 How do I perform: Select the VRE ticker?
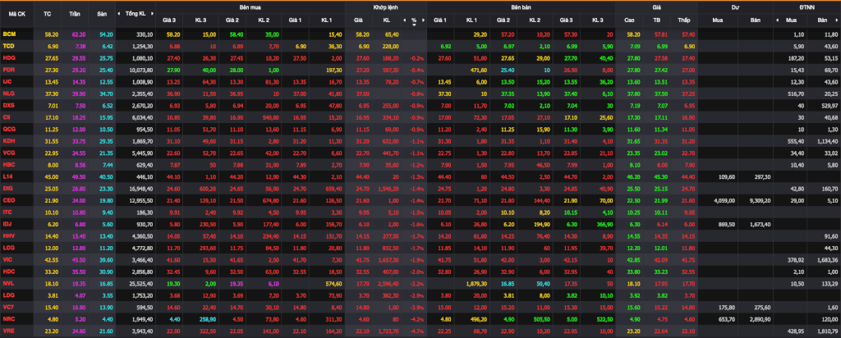(x=9, y=331)
